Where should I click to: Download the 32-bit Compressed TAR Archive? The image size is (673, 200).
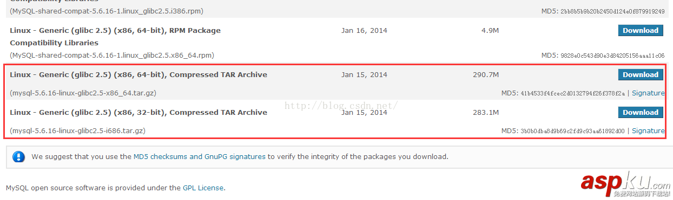click(641, 113)
